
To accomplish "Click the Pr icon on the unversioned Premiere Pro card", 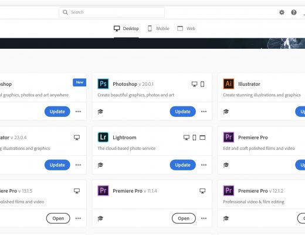I will [x=229, y=137].
